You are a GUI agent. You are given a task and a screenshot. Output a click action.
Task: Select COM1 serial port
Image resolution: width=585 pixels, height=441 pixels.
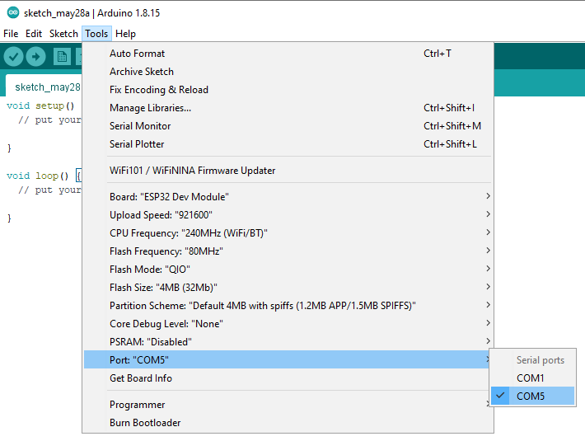pos(532,378)
